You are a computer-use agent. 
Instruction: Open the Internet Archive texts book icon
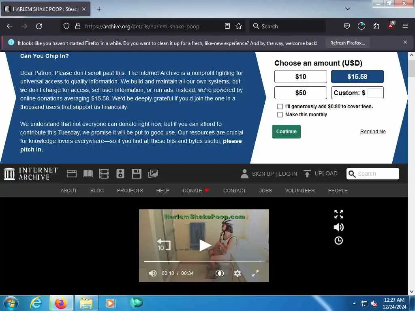pyautogui.click(x=88, y=173)
